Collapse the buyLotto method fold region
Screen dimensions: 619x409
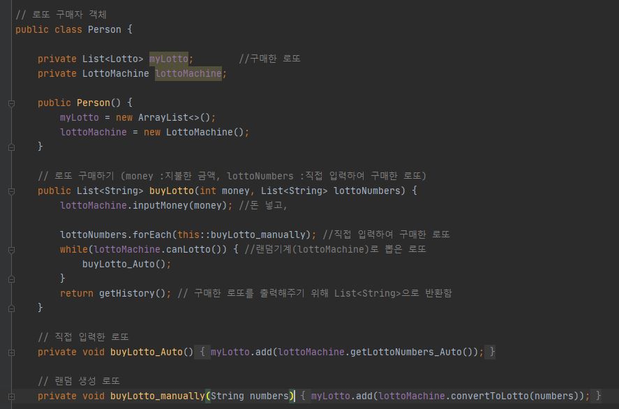(x=10, y=191)
